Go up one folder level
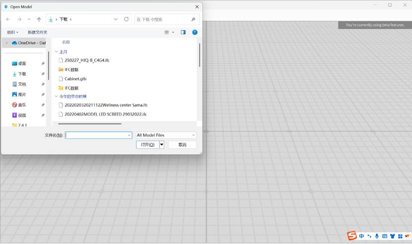412x244 pixels. [39, 19]
